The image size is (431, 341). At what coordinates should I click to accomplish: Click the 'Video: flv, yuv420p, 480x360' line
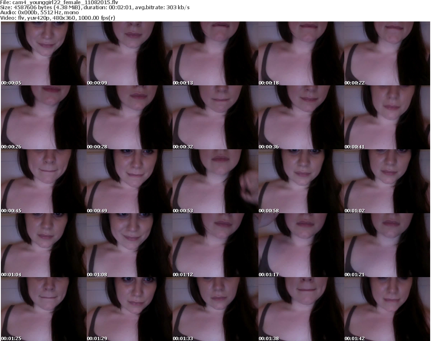pyautogui.click(x=57, y=18)
